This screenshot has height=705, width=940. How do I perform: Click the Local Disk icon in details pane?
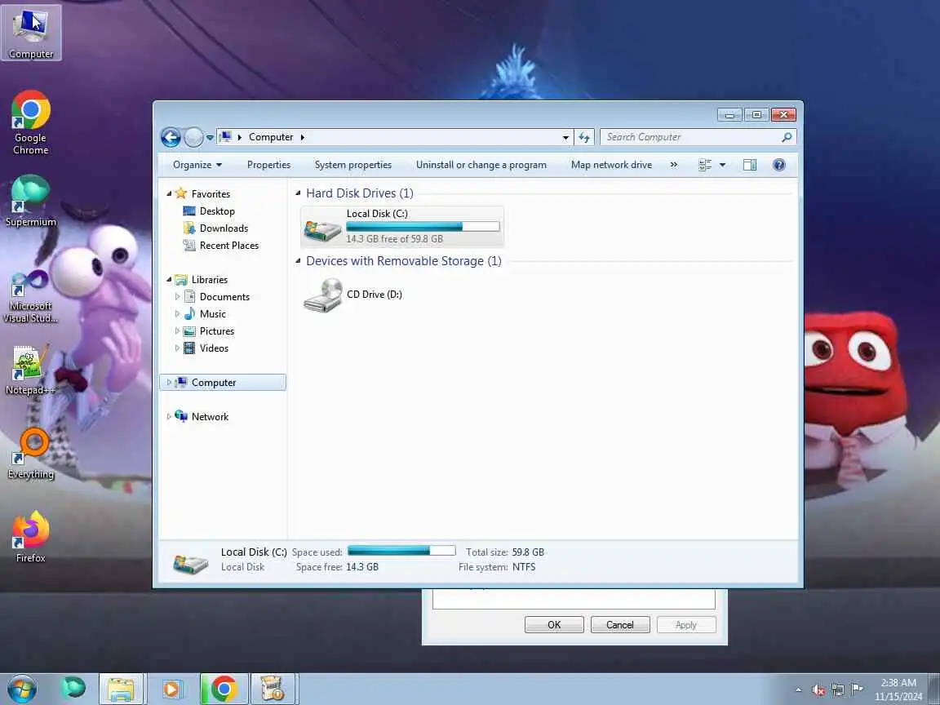click(191, 564)
